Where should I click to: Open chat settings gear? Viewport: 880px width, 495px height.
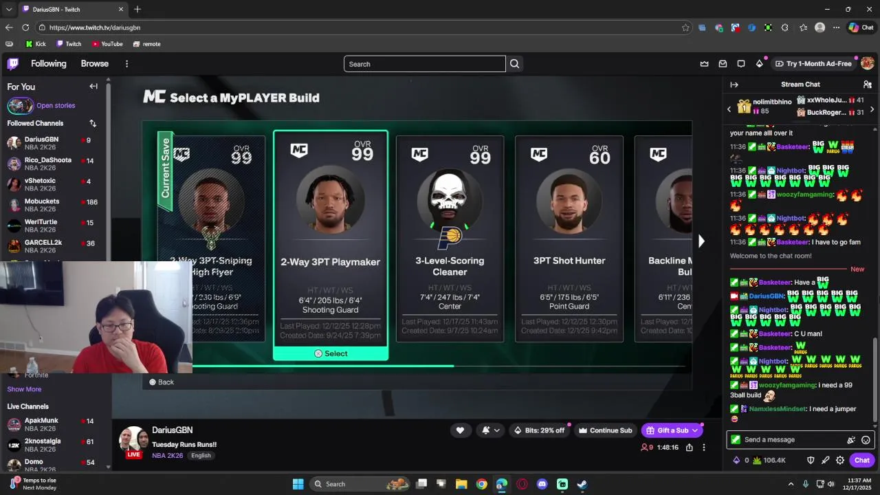(x=840, y=461)
